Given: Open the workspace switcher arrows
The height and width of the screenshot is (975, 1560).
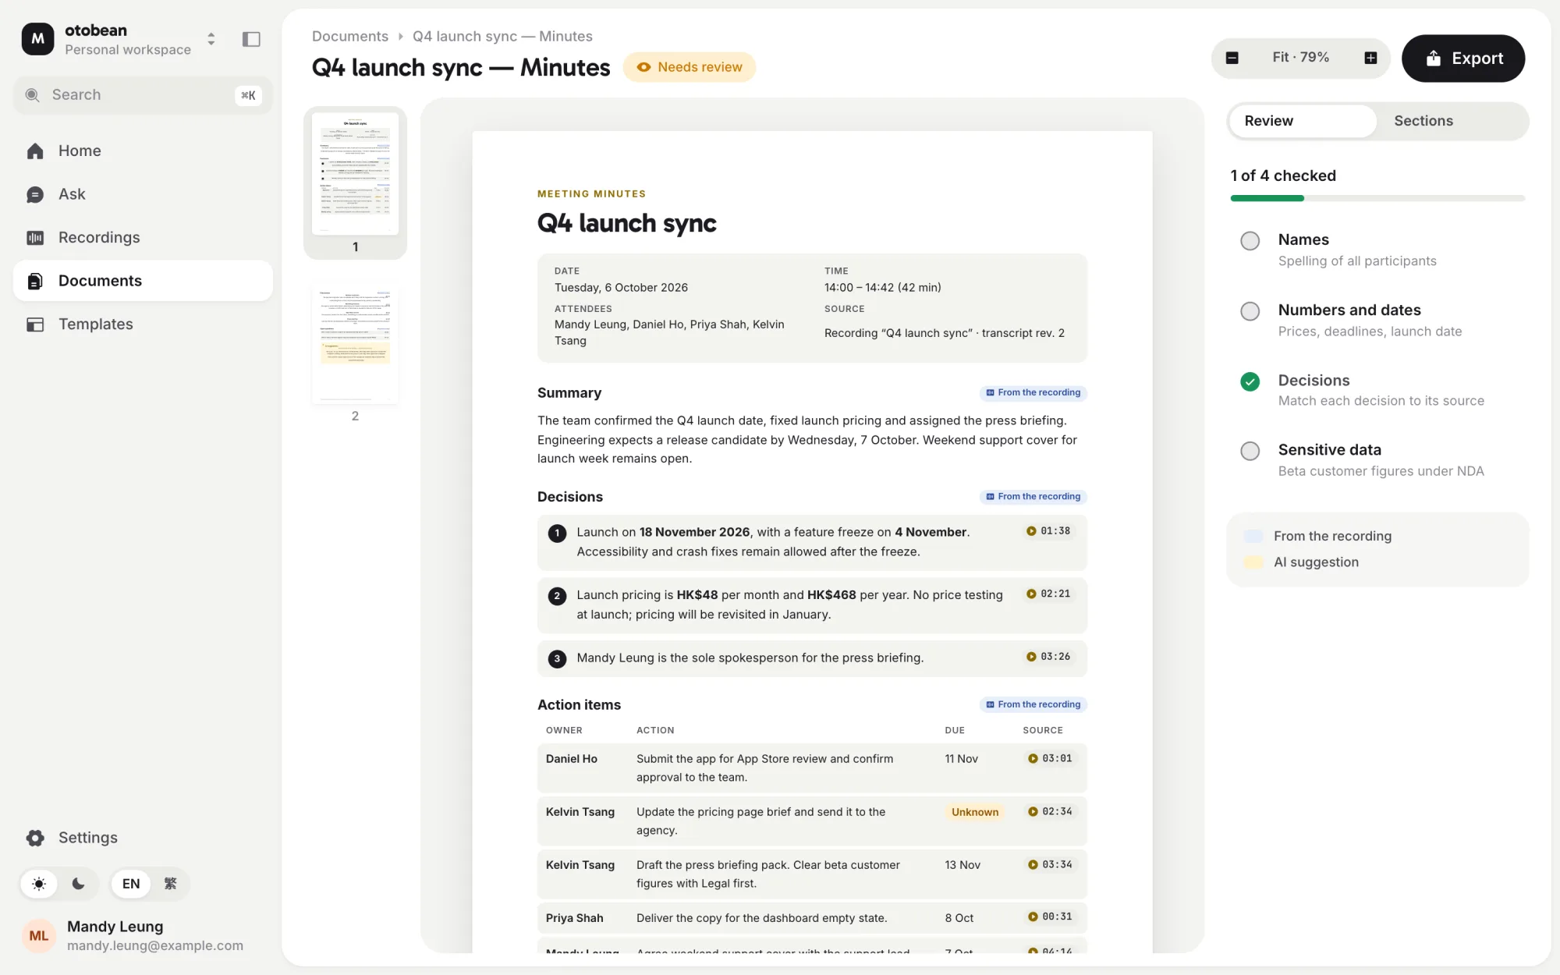Looking at the screenshot, I should click(x=211, y=39).
